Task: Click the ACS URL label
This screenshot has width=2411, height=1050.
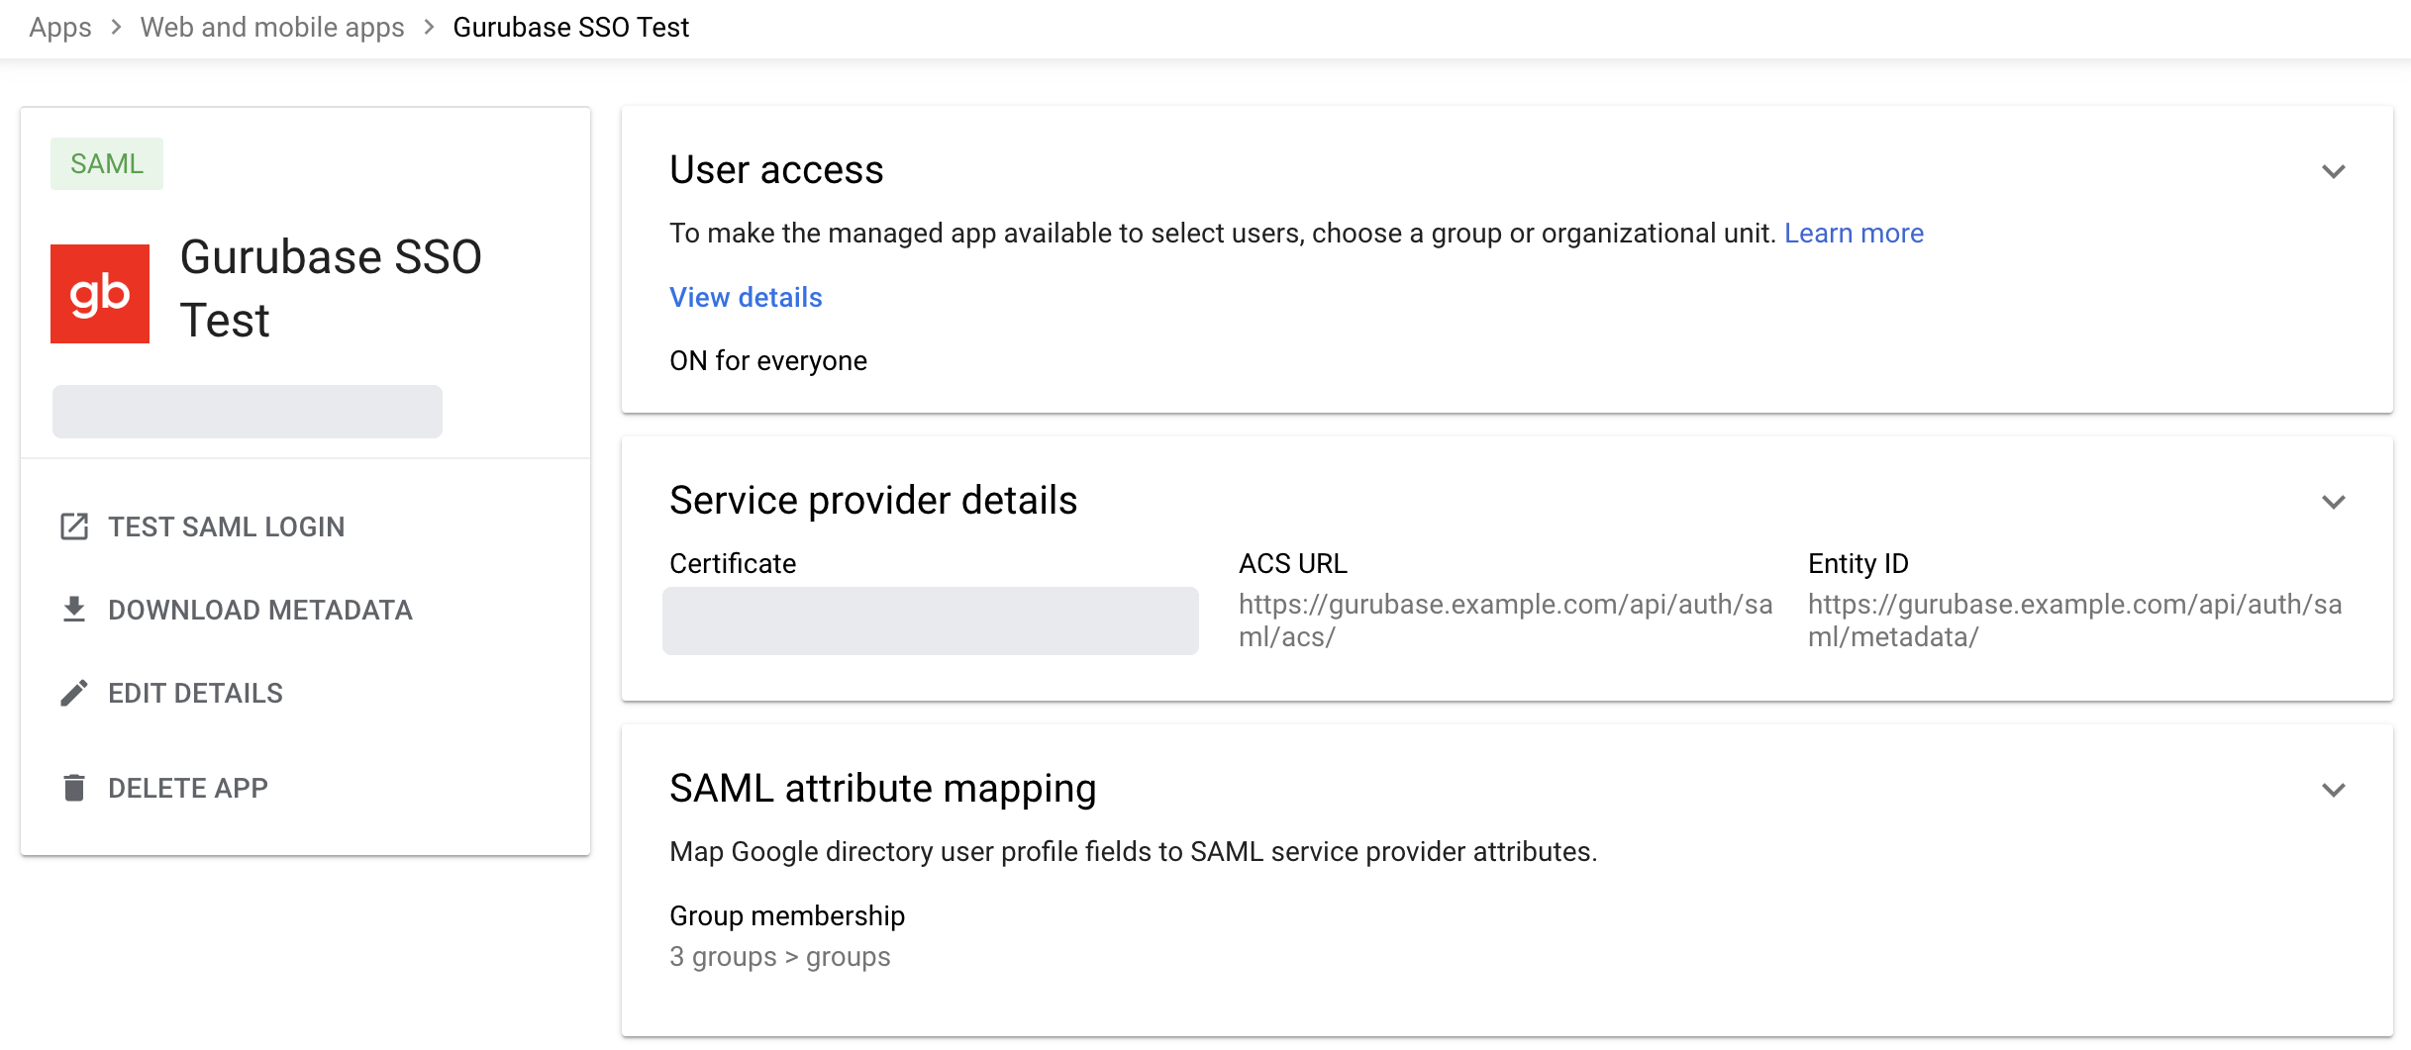Action: 1293,563
